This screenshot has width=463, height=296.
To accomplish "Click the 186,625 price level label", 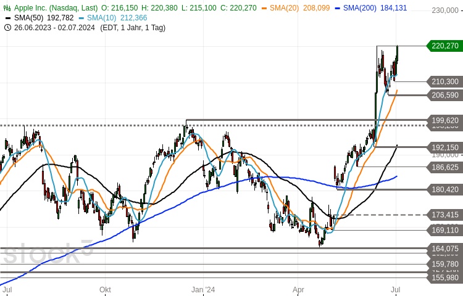I will (444, 167).
